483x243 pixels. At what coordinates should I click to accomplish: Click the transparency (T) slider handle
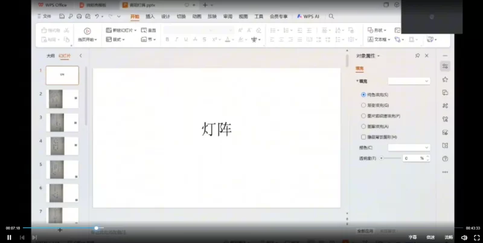coord(382,158)
